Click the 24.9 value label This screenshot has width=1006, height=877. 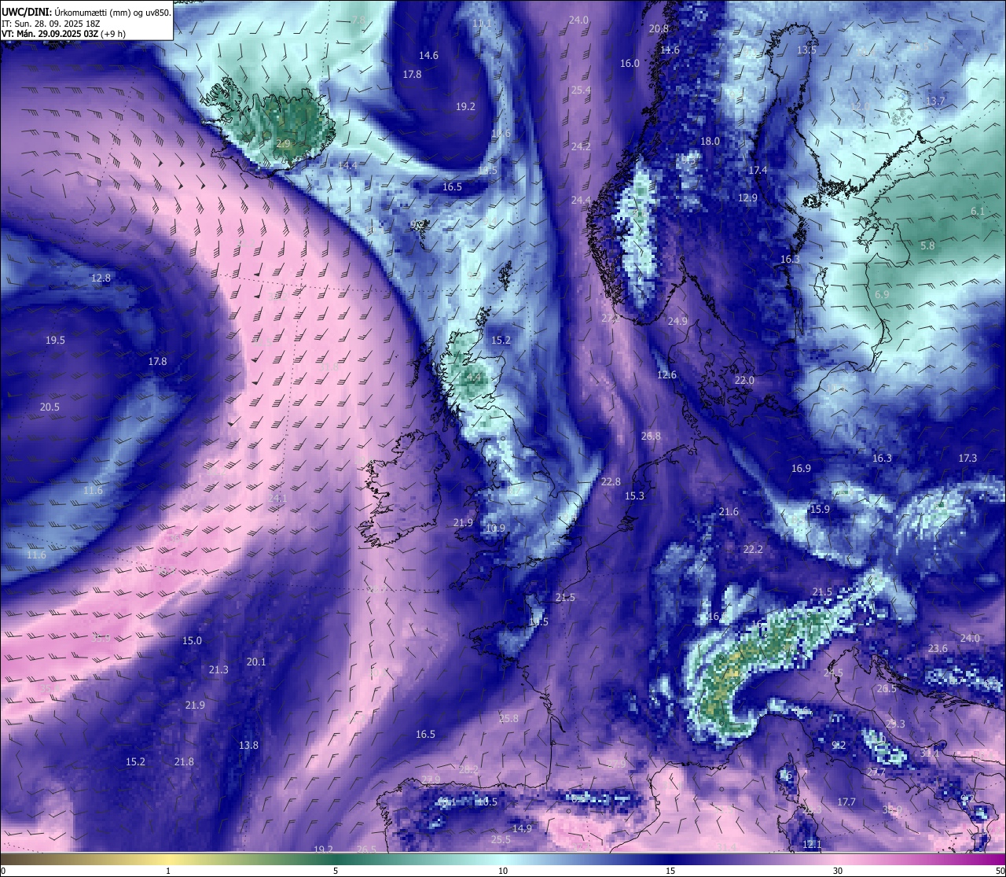677,321
